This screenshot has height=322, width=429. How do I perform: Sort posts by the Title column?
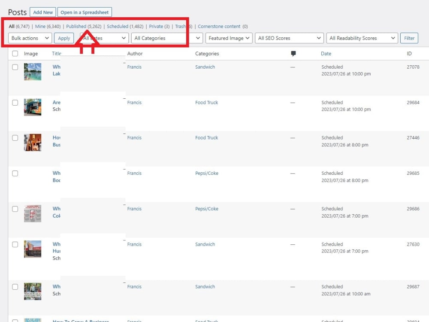pyautogui.click(x=56, y=54)
